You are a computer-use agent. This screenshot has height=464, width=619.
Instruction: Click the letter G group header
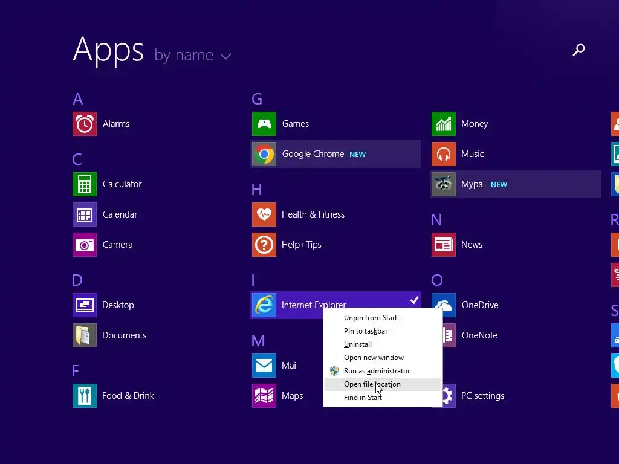coord(257,99)
